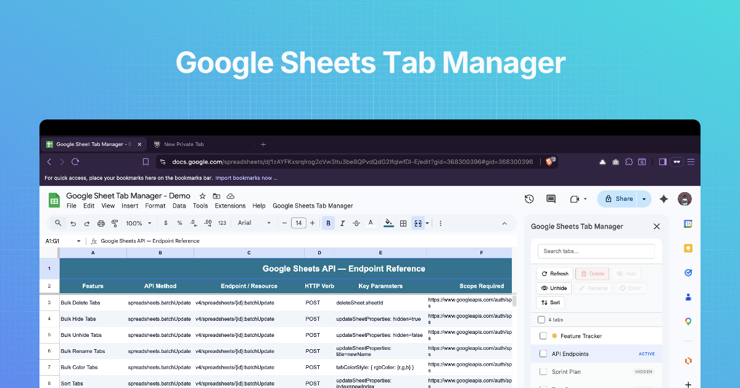Open the Share button dropdown arrow
740x388 pixels.
(643, 199)
